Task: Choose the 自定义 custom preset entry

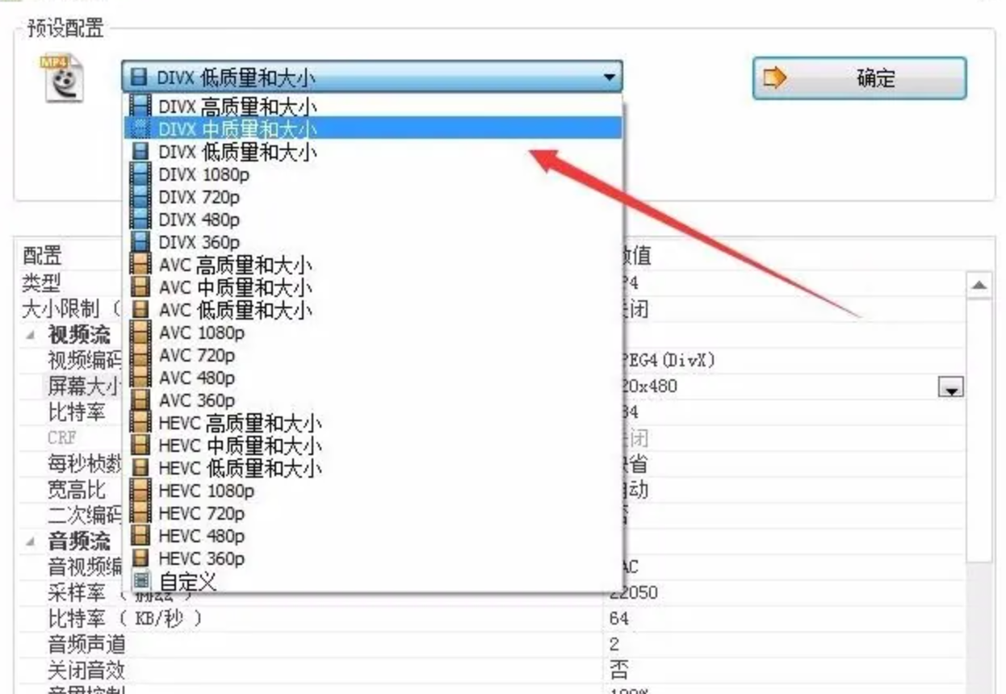Action: [x=373, y=580]
